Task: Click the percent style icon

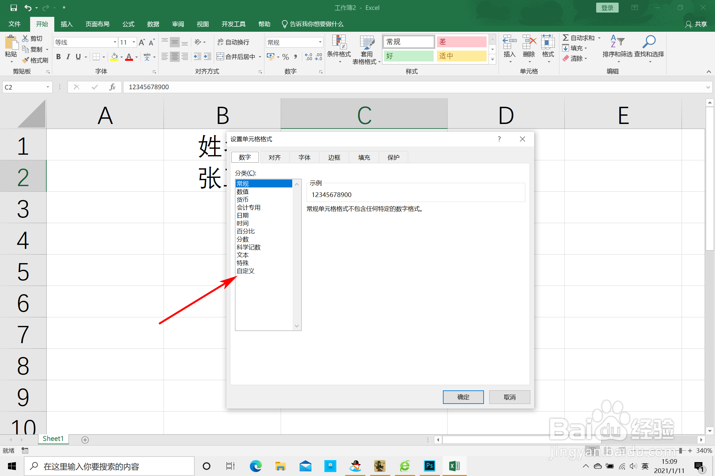Action: point(286,57)
